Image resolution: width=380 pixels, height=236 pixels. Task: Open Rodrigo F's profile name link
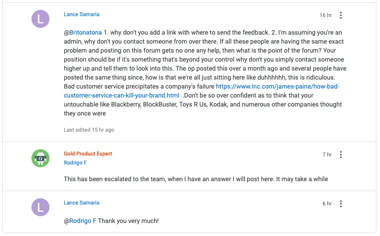(x=76, y=163)
